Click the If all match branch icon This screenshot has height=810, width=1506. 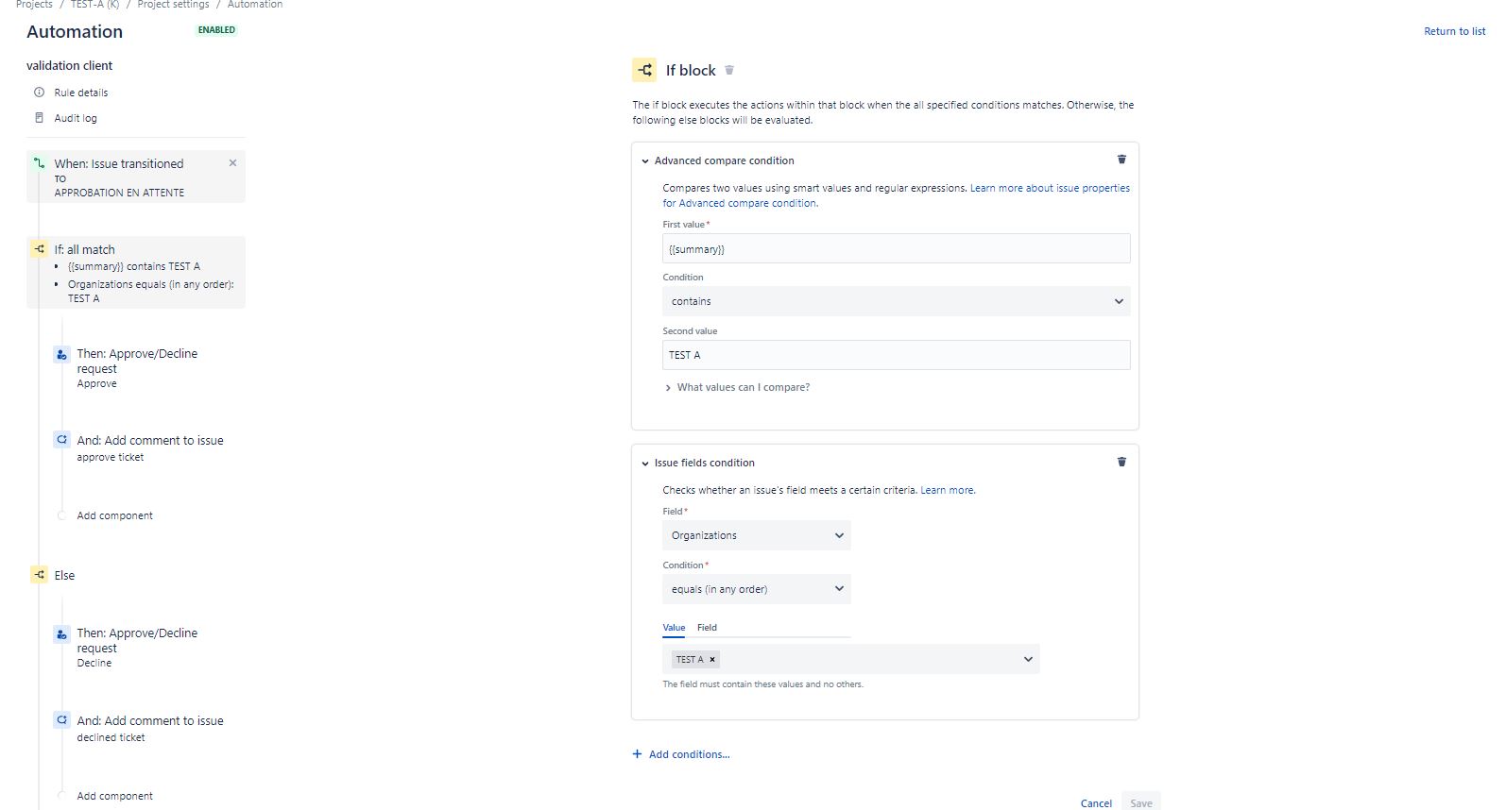(39, 249)
